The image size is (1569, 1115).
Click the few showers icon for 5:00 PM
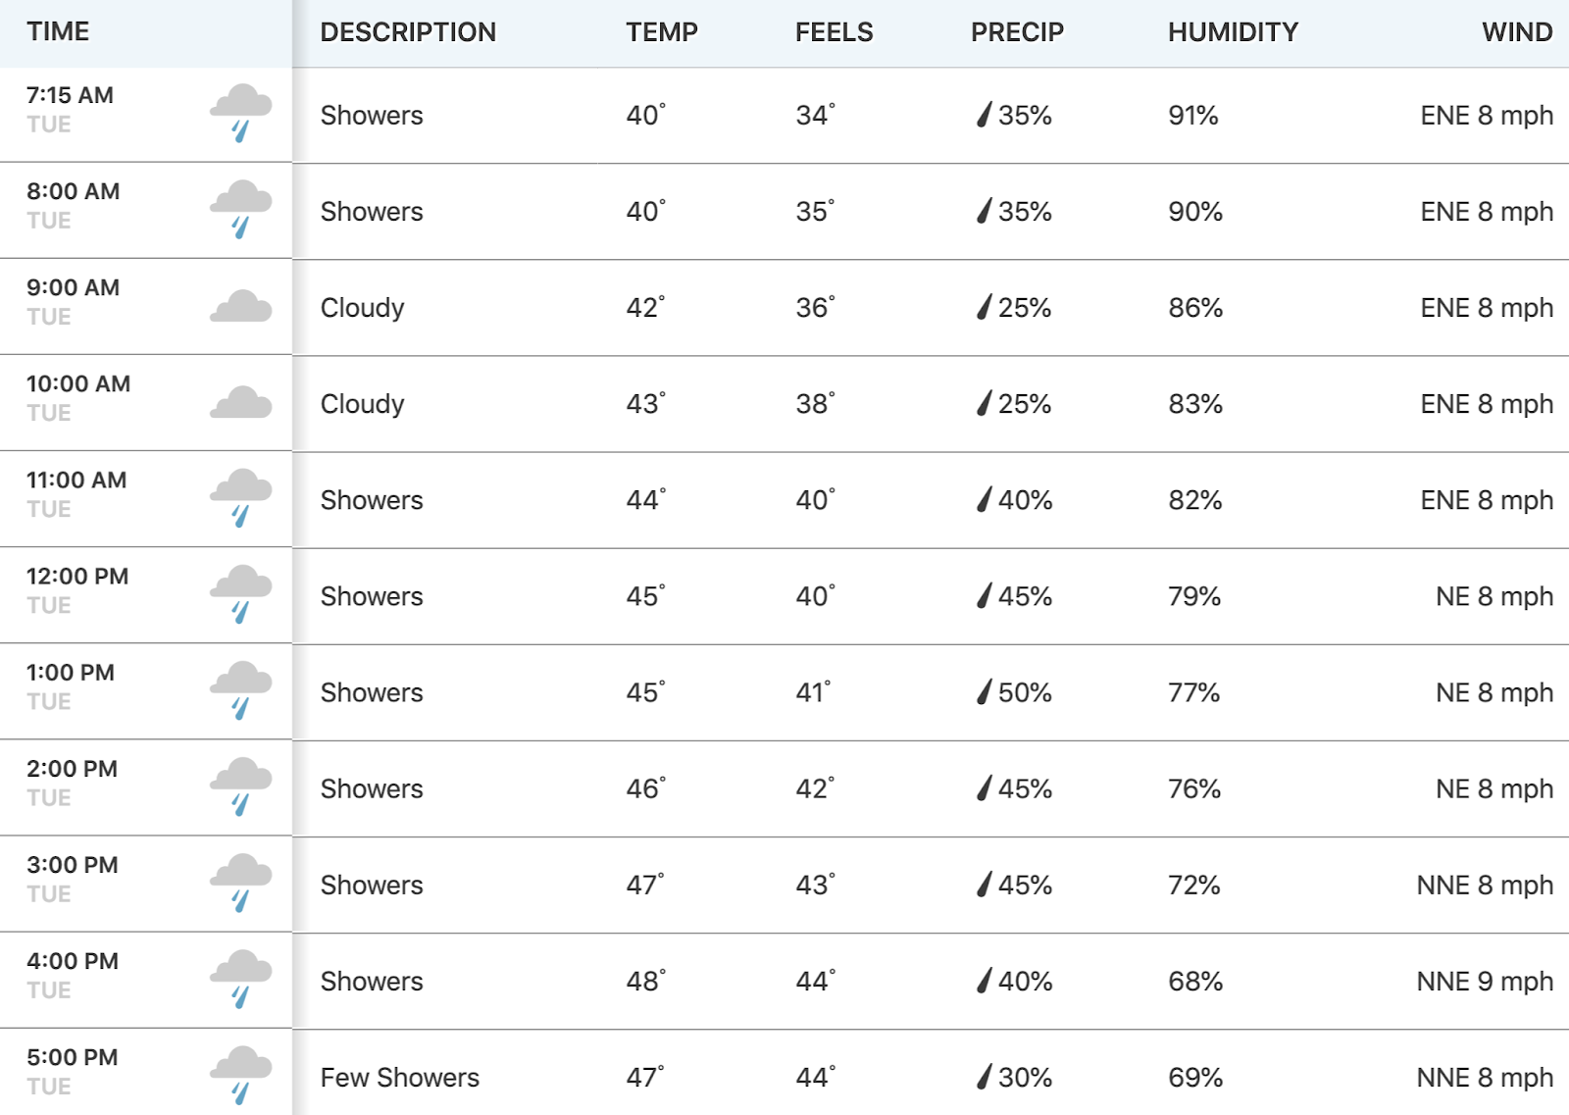(x=241, y=1076)
